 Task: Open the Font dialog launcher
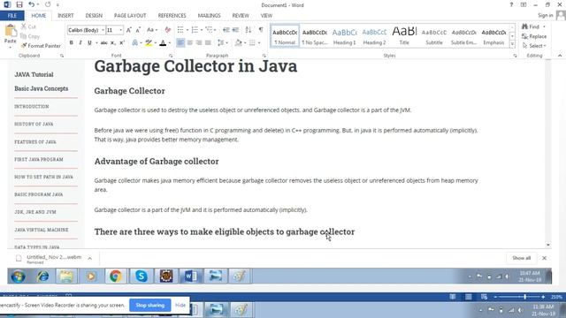[x=171, y=56]
